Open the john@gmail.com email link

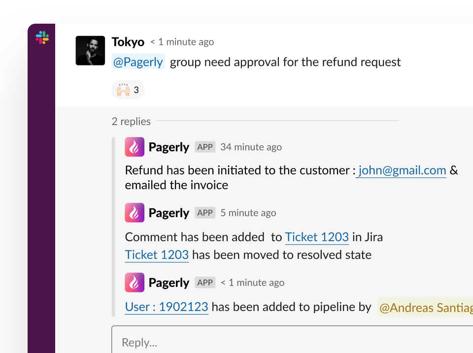401,170
